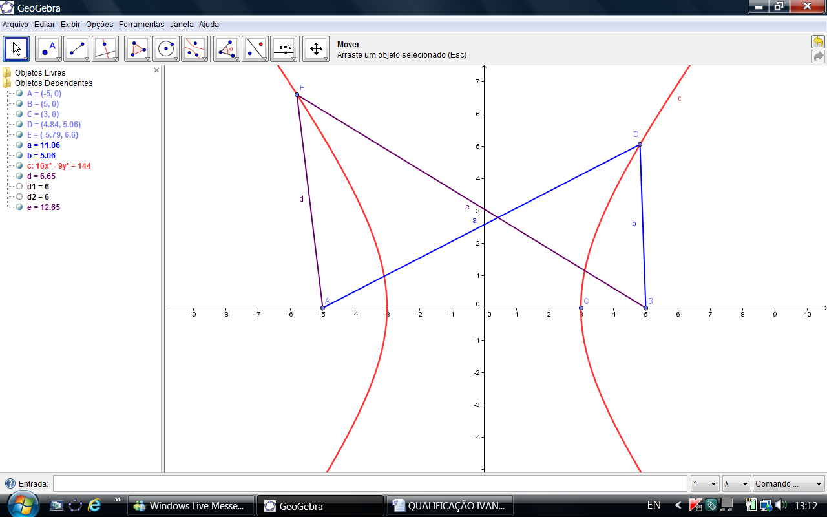Open the Janela menu
Screen dimensions: 827x517
[182, 25]
